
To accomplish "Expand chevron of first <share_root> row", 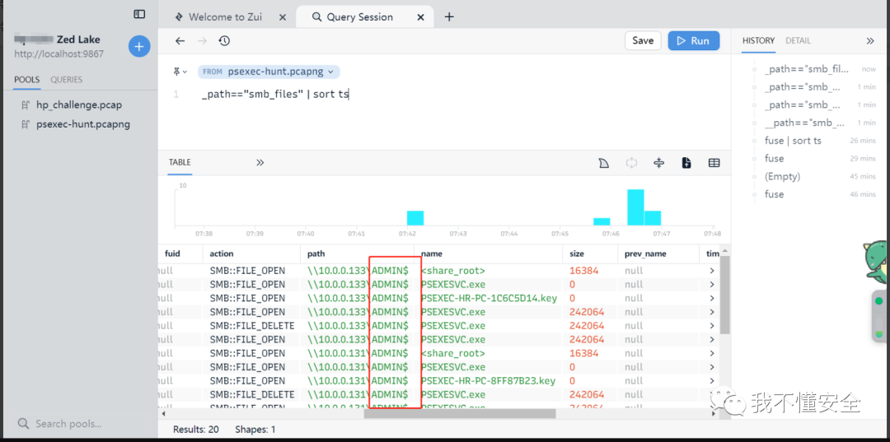I will coord(712,271).
